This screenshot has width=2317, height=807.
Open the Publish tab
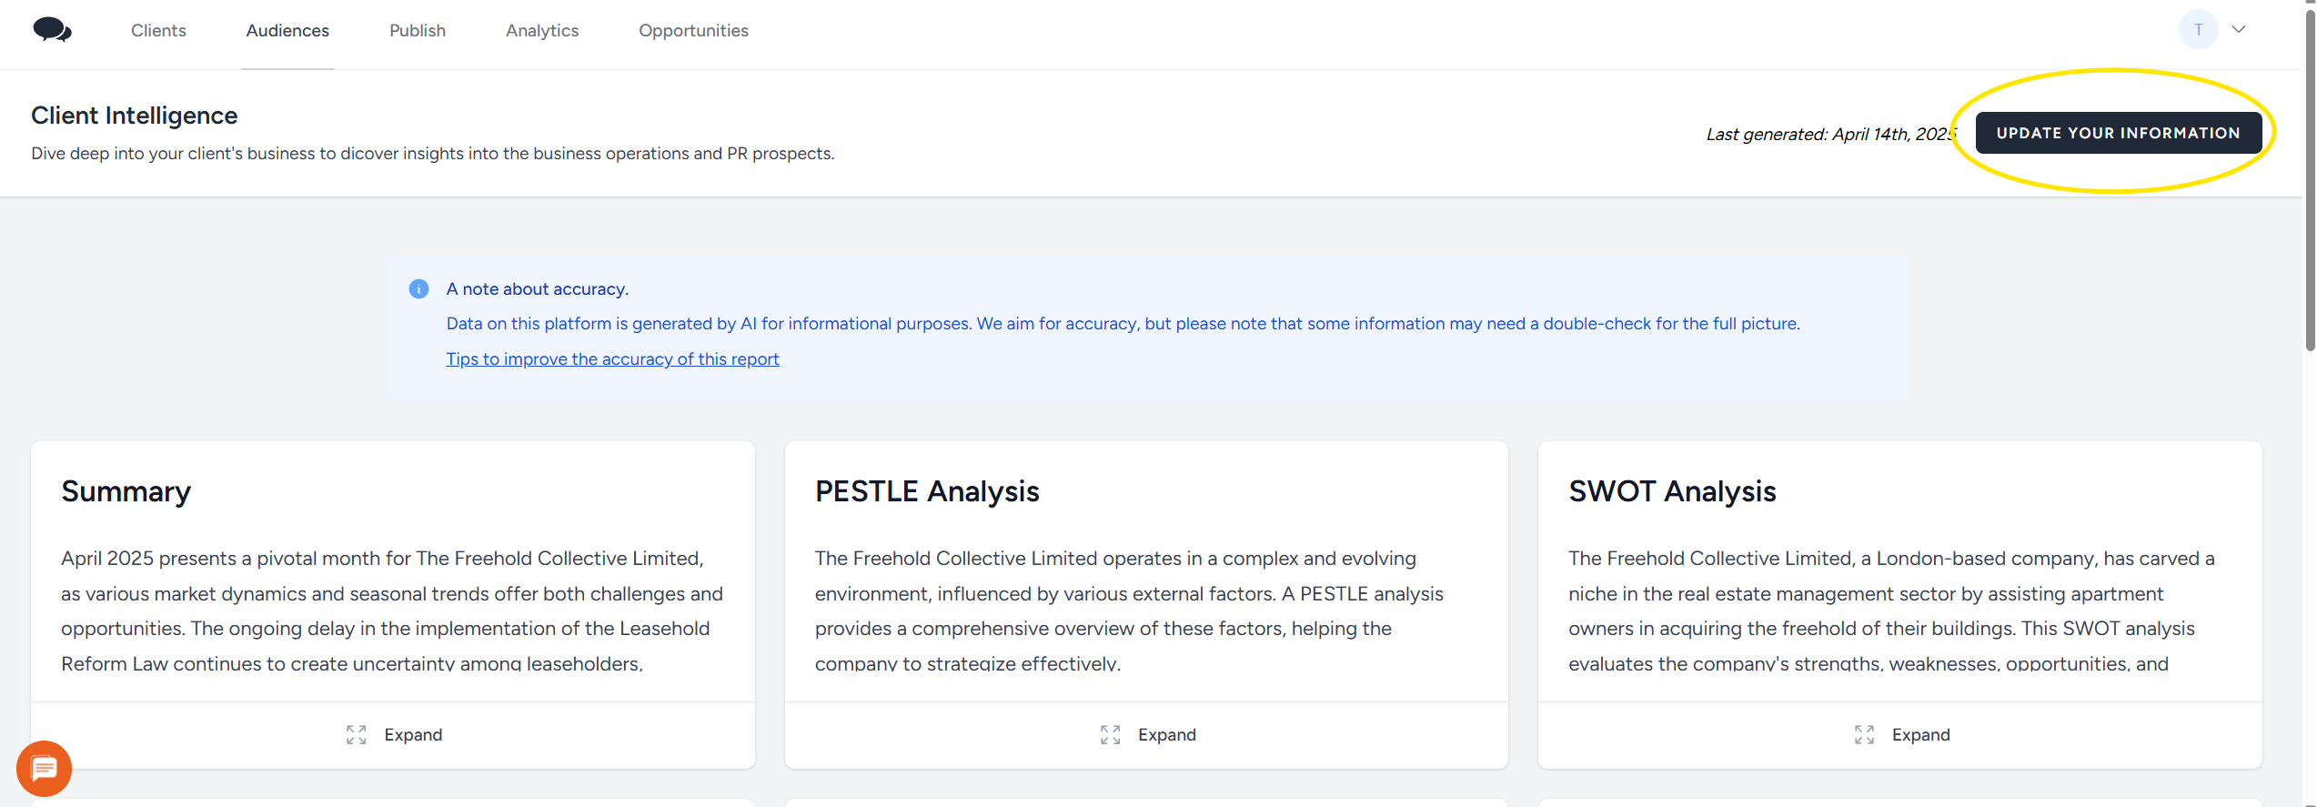418,31
